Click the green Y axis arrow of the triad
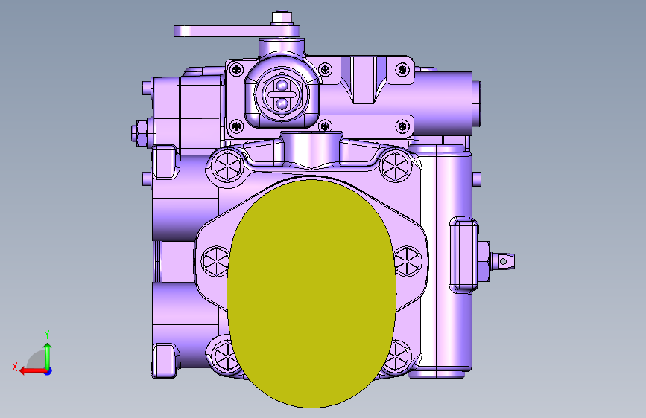This screenshot has width=646, height=418. point(48,356)
